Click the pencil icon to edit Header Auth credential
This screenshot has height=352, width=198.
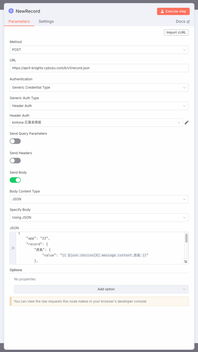tap(187, 122)
